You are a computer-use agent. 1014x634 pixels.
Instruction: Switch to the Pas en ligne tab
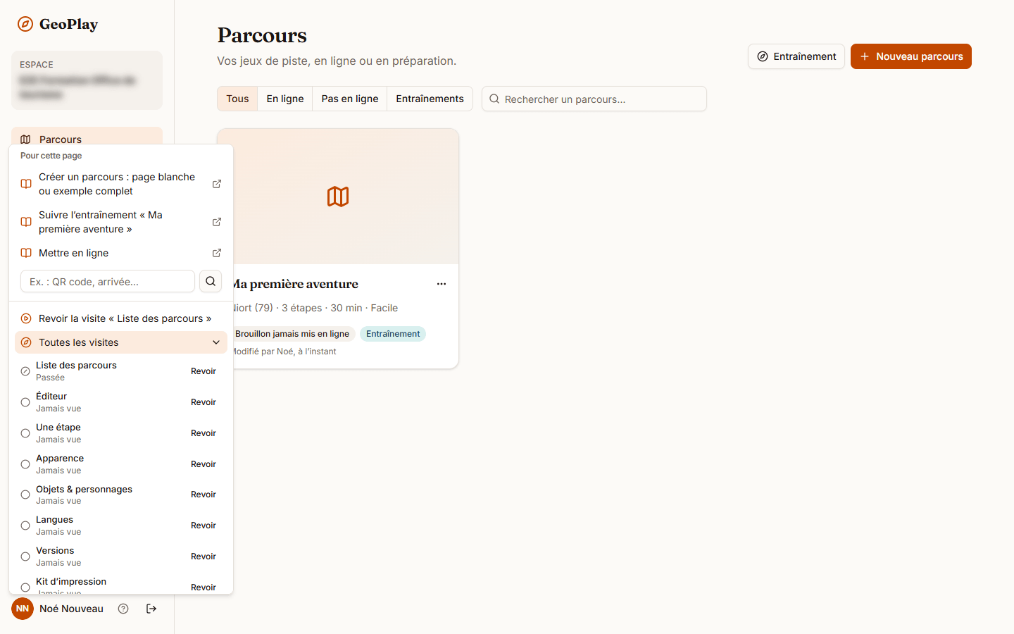coord(350,99)
